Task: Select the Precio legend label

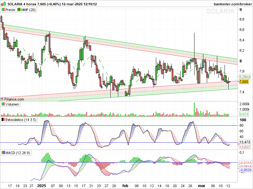Action: click(x=10, y=10)
